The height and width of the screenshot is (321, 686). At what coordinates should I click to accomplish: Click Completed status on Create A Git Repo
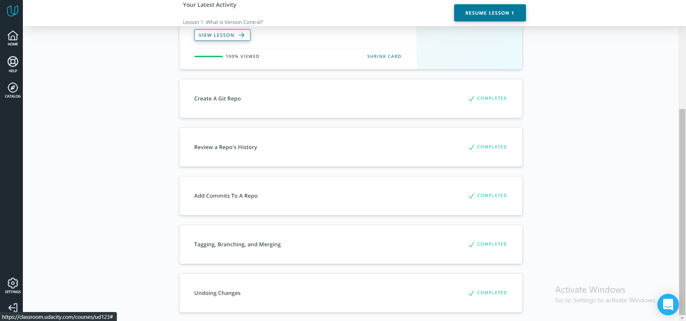point(487,98)
